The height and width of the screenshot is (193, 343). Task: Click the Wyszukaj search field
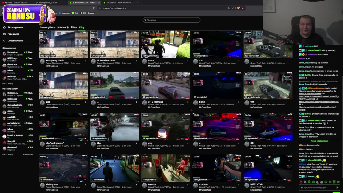click(x=171, y=20)
